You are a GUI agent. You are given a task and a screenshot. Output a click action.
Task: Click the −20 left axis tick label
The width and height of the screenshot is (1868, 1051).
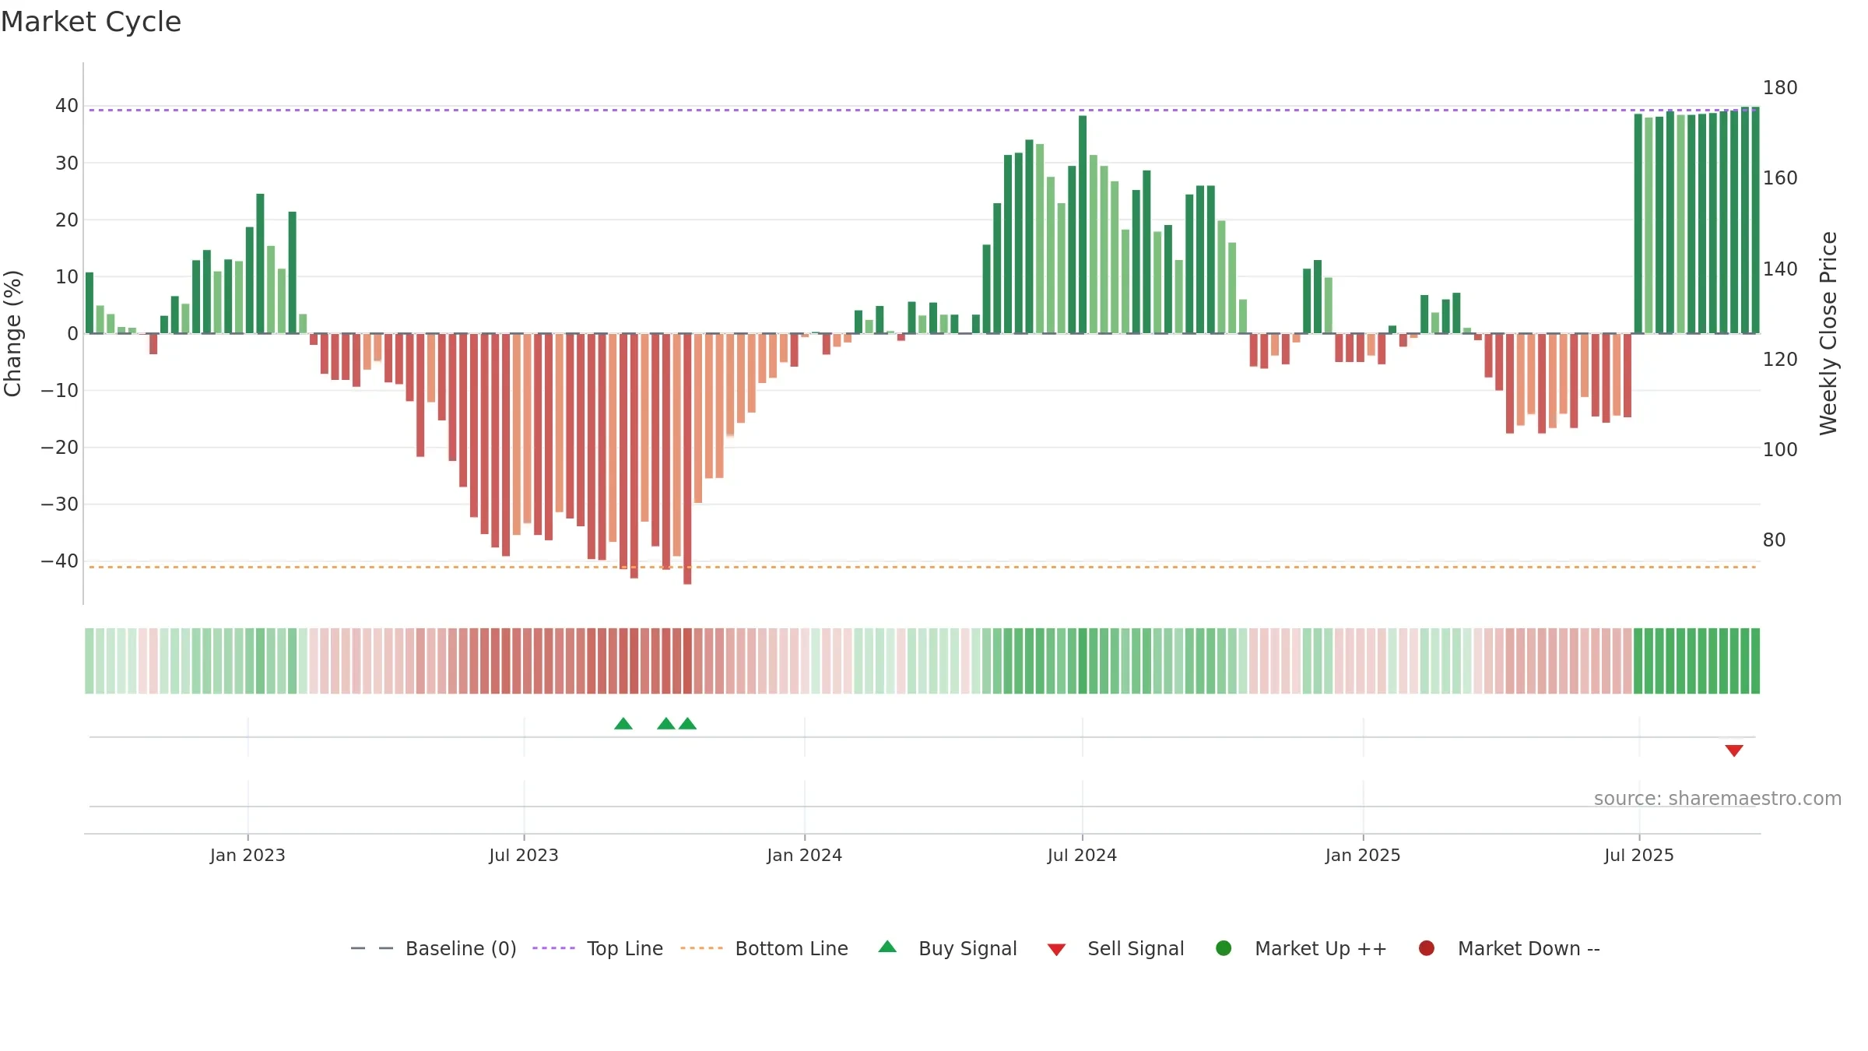click(x=59, y=447)
